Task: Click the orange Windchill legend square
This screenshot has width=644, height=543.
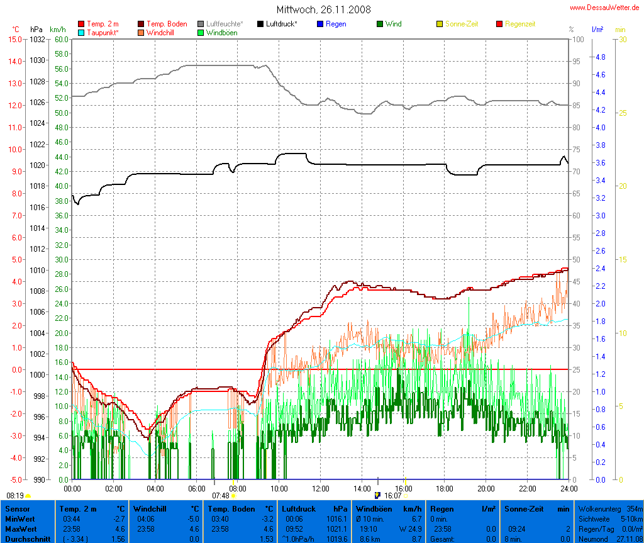Action: pyautogui.click(x=140, y=32)
